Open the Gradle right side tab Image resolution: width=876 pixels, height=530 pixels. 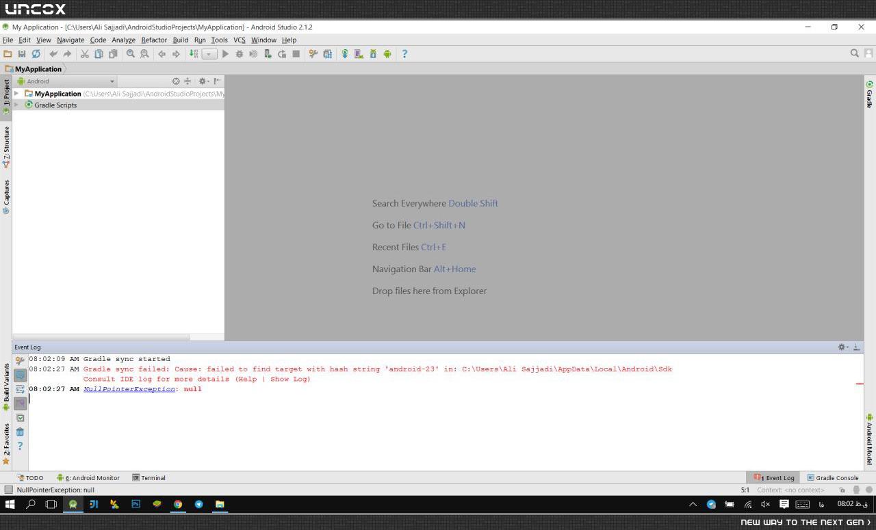click(870, 94)
